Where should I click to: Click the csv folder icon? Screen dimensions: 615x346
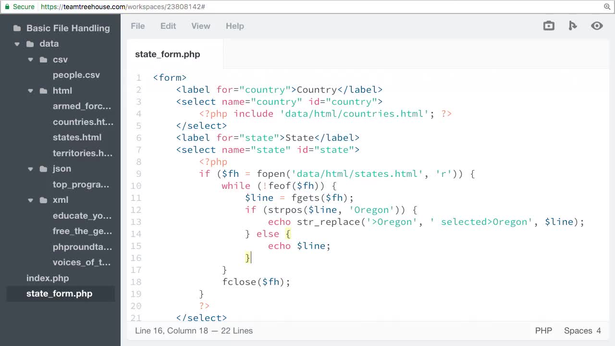pyautogui.click(x=44, y=60)
